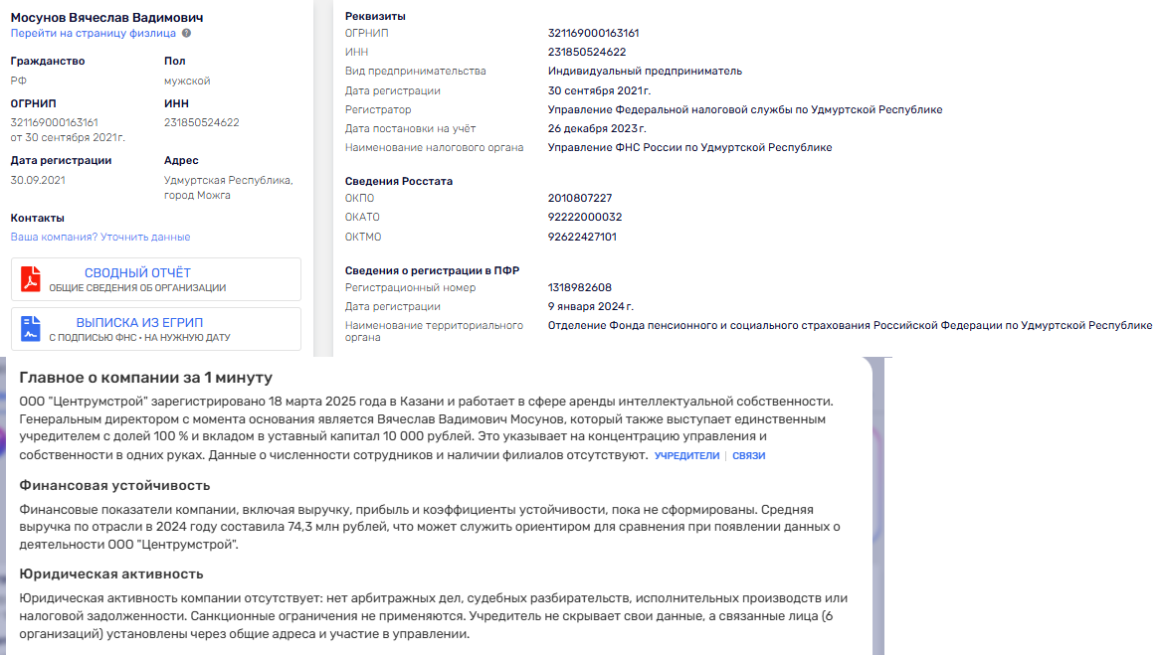Click the Юридическая активность heading
1164x655 pixels.
(x=111, y=574)
